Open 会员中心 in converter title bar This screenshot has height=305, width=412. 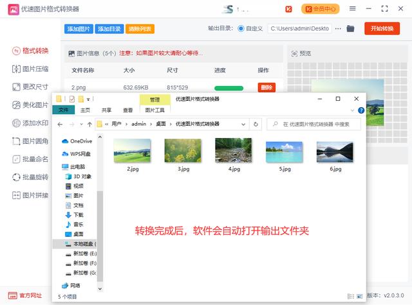point(321,9)
